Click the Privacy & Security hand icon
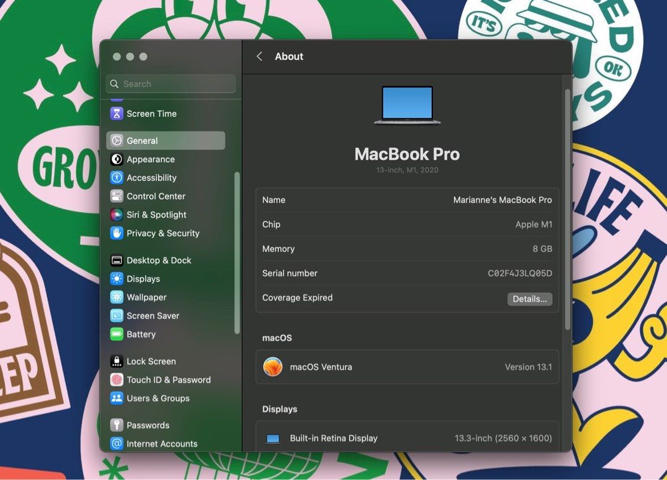The height and width of the screenshot is (480, 667). pos(117,233)
